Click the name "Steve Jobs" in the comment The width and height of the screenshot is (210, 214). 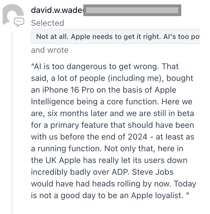point(153,172)
